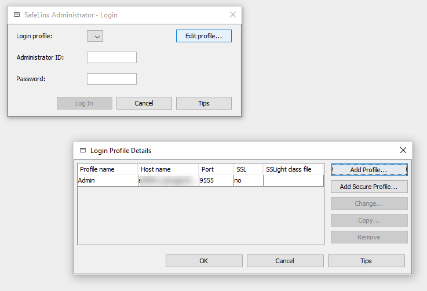The width and height of the screenshot is (427, 291).
Task: Click the Login Profile Details title bar icon
Action: tap(82, 151)
